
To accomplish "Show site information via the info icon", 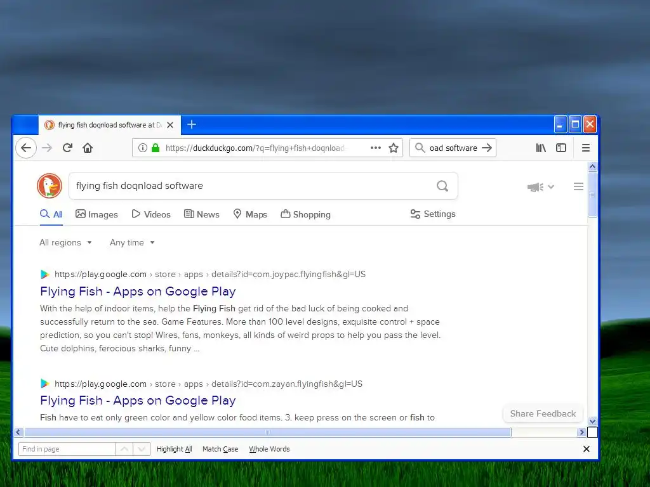I will [143, 148].
